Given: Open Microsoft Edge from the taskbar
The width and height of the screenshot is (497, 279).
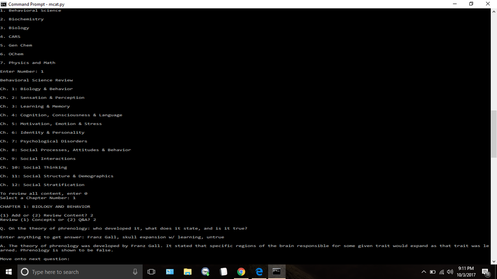Looking at the screenshot, I should (259, 272).
